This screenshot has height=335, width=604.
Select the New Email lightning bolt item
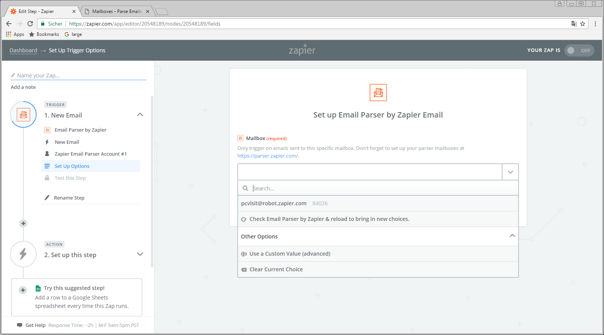click(x=90, y=142)
